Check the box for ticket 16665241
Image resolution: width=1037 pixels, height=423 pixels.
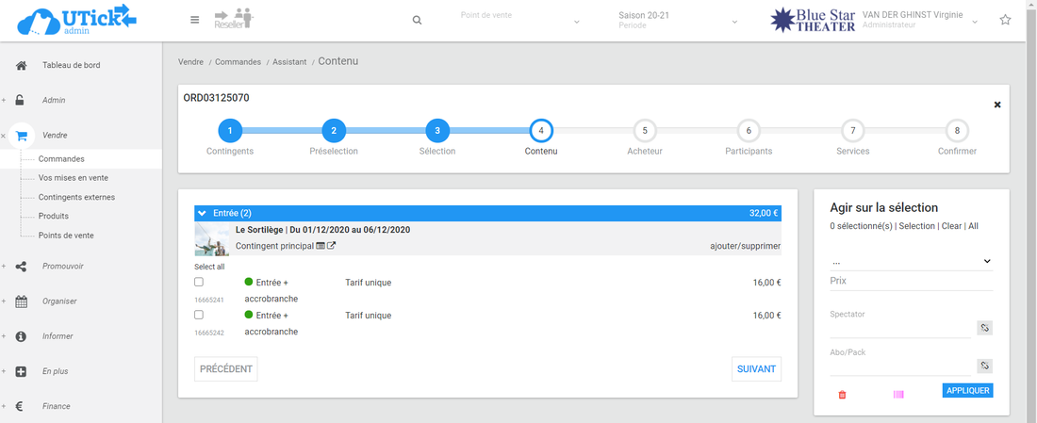199,282
